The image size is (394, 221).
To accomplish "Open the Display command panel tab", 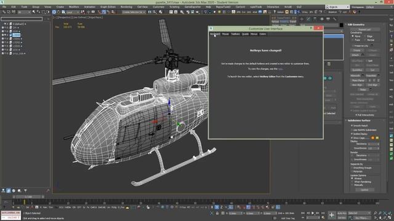I will point(328,19).
